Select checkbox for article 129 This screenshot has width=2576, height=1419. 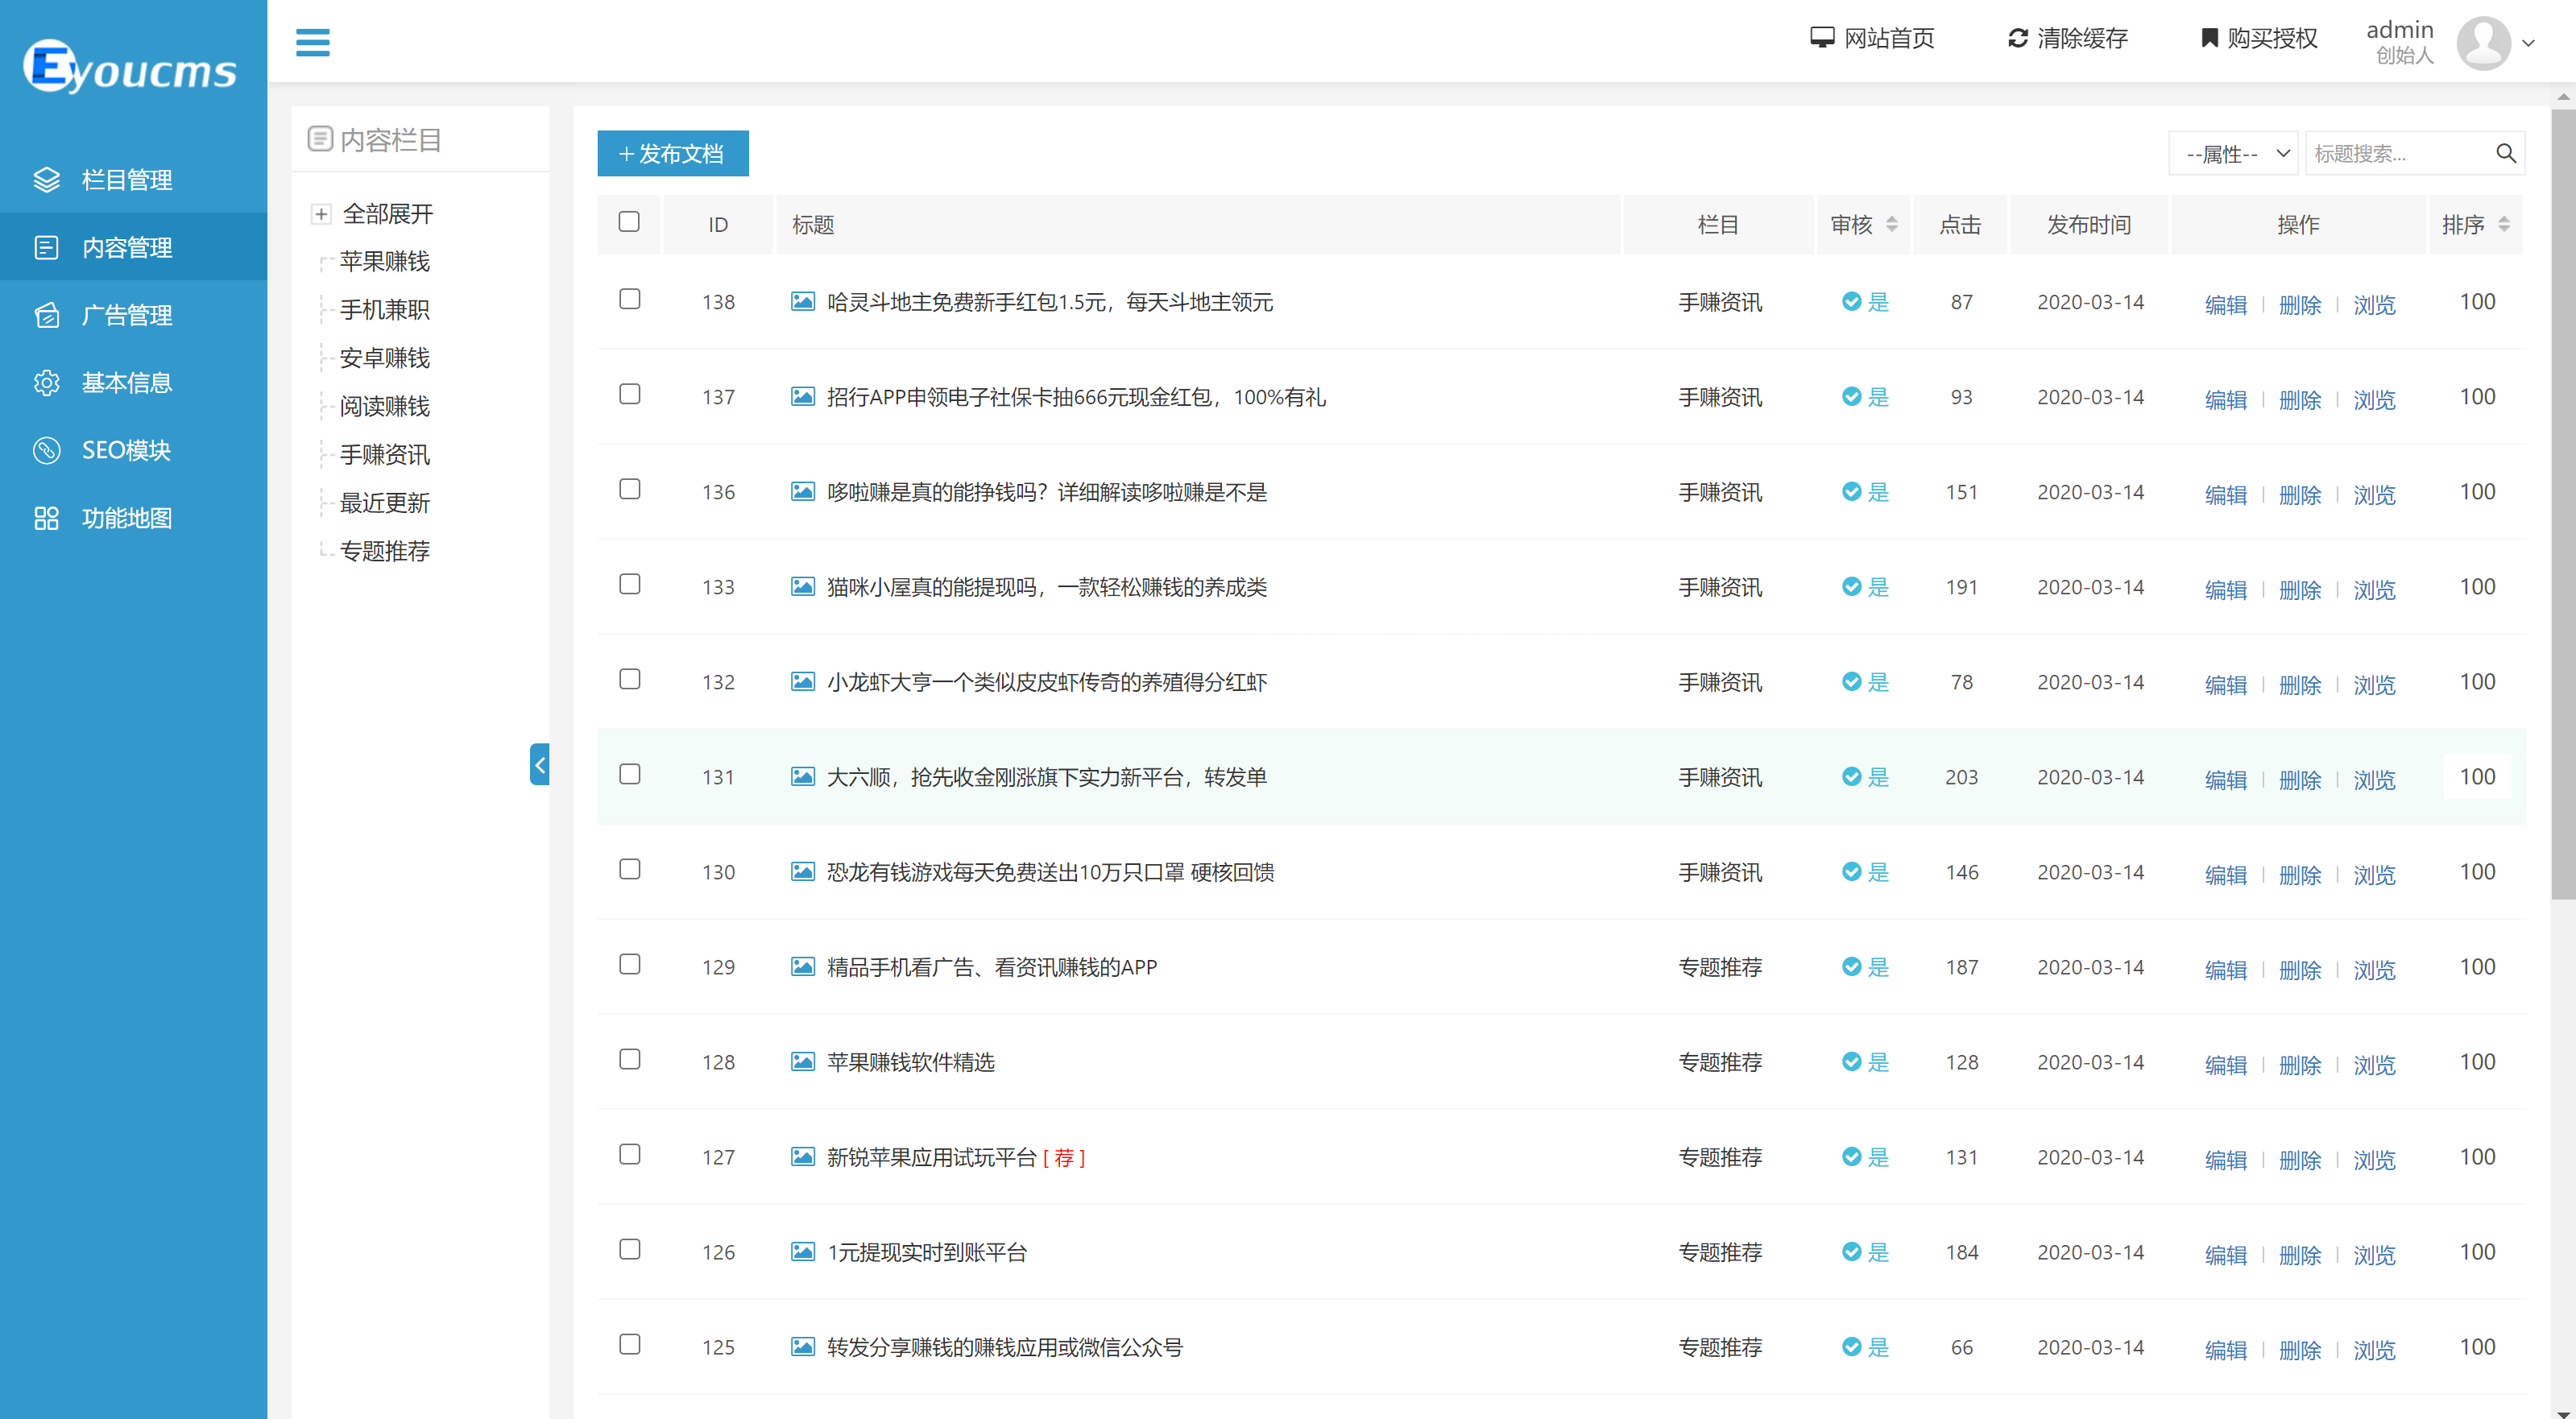click(629, 964)
